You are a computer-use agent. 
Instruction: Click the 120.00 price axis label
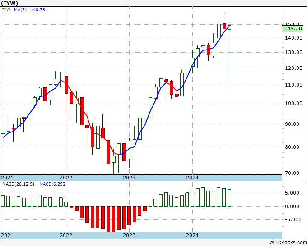(294, 68)
